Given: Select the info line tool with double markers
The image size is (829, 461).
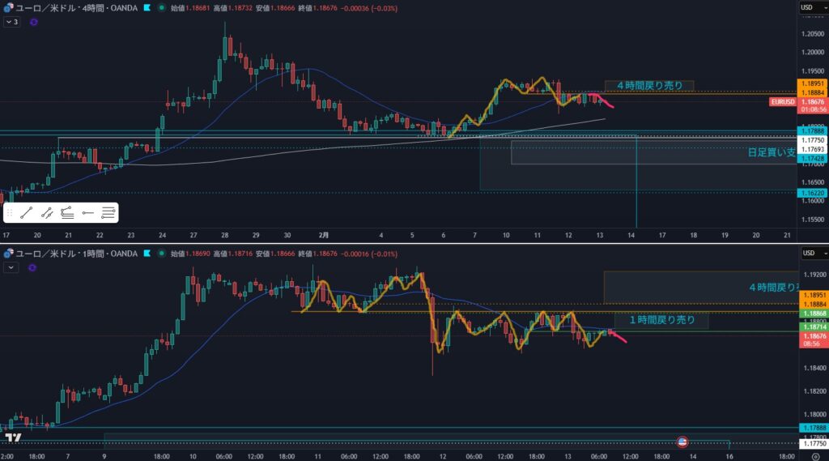Looking at the screenshot, I should (47, 213).
